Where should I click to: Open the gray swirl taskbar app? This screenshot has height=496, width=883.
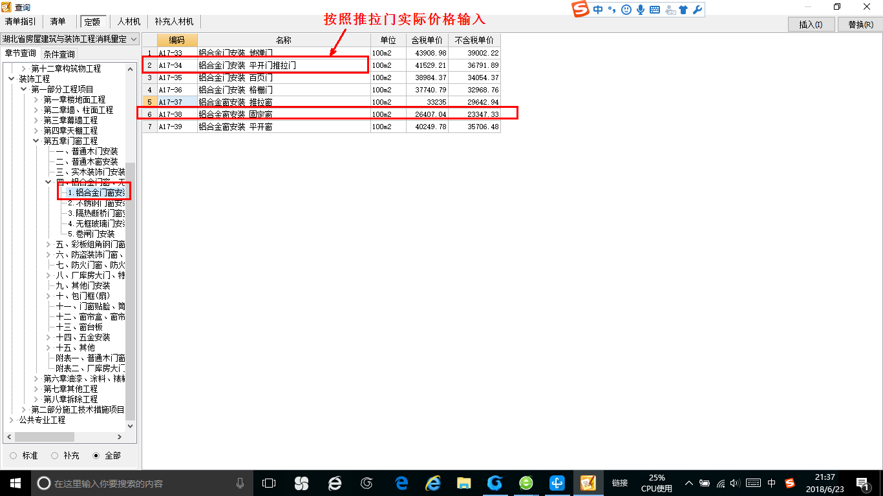click(367, 483)
